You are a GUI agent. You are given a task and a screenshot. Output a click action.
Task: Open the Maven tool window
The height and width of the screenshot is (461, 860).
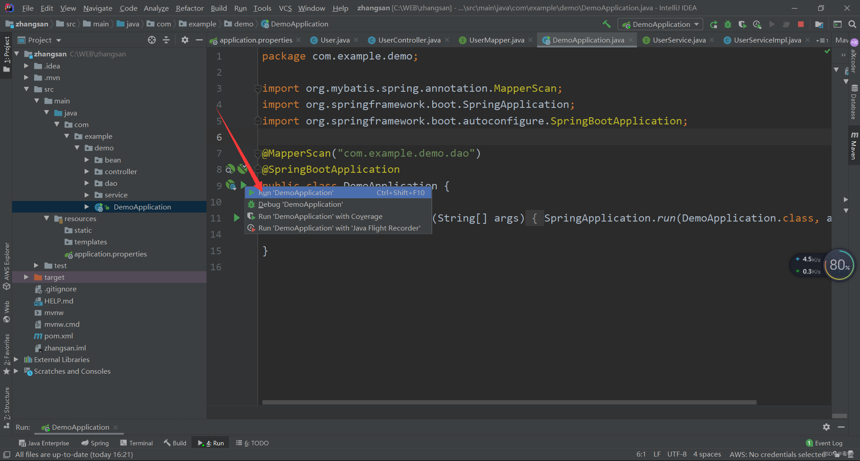854,145
